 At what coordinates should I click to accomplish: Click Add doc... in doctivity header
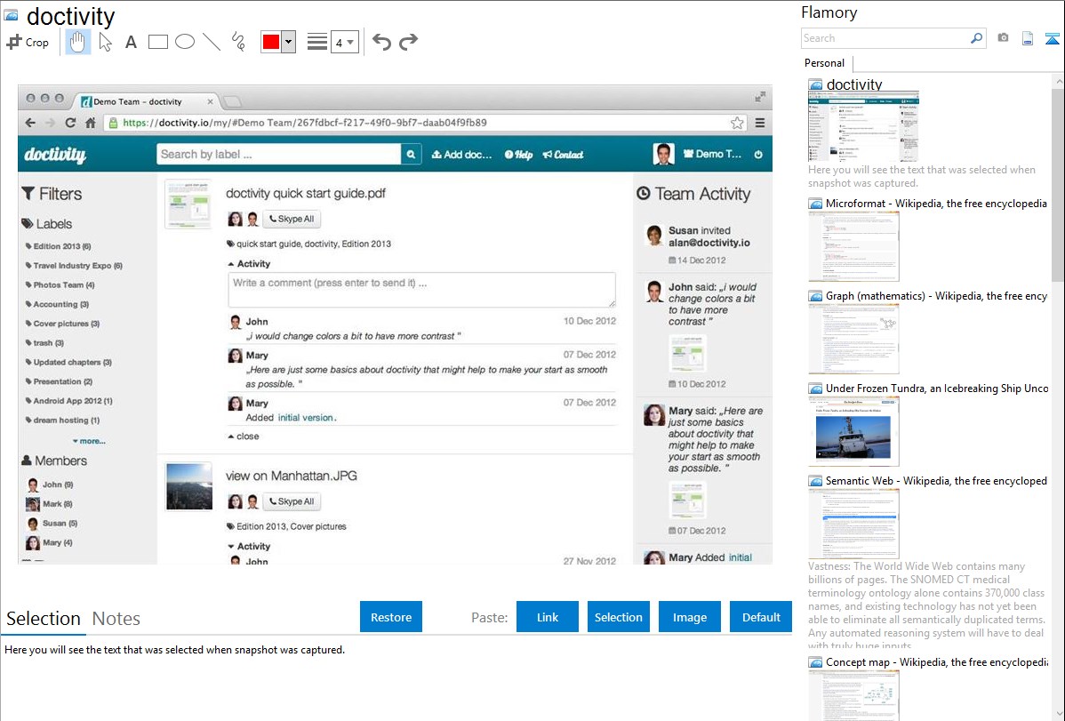click(x=462, y=155)
